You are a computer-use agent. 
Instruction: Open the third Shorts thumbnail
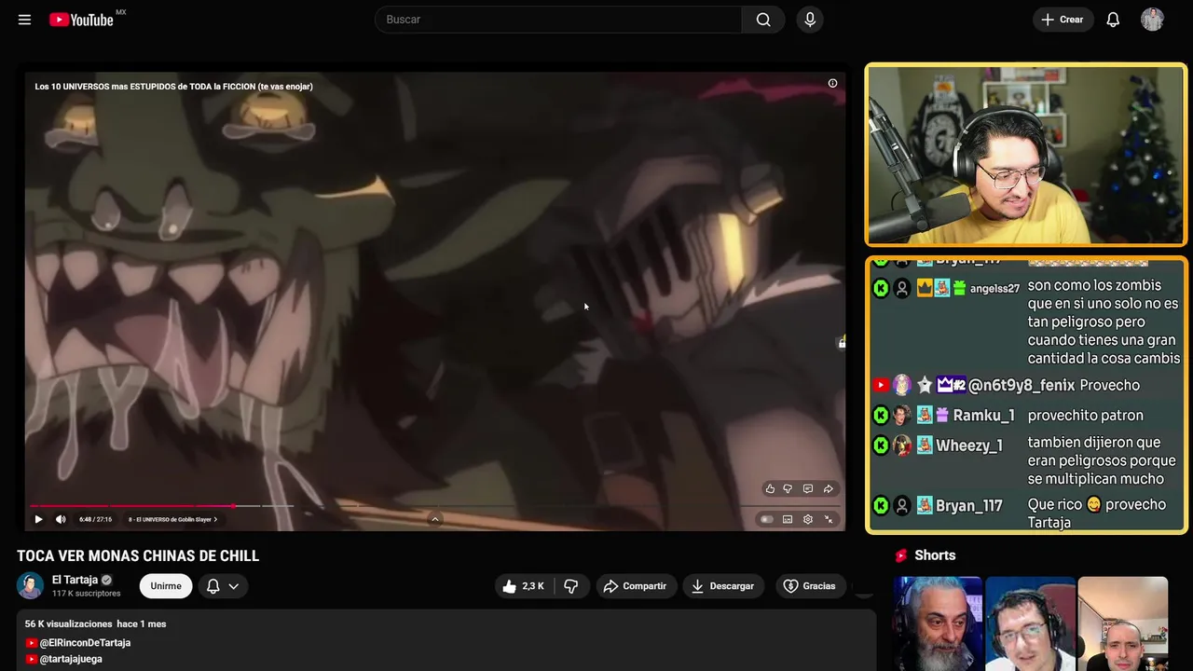point(1122,623)
